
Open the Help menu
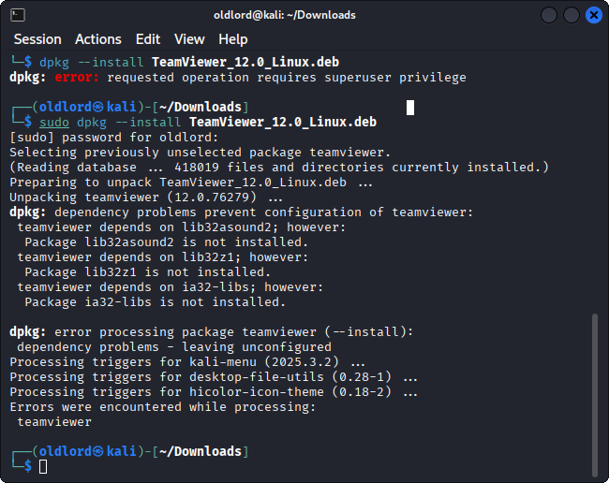[233, 39]
